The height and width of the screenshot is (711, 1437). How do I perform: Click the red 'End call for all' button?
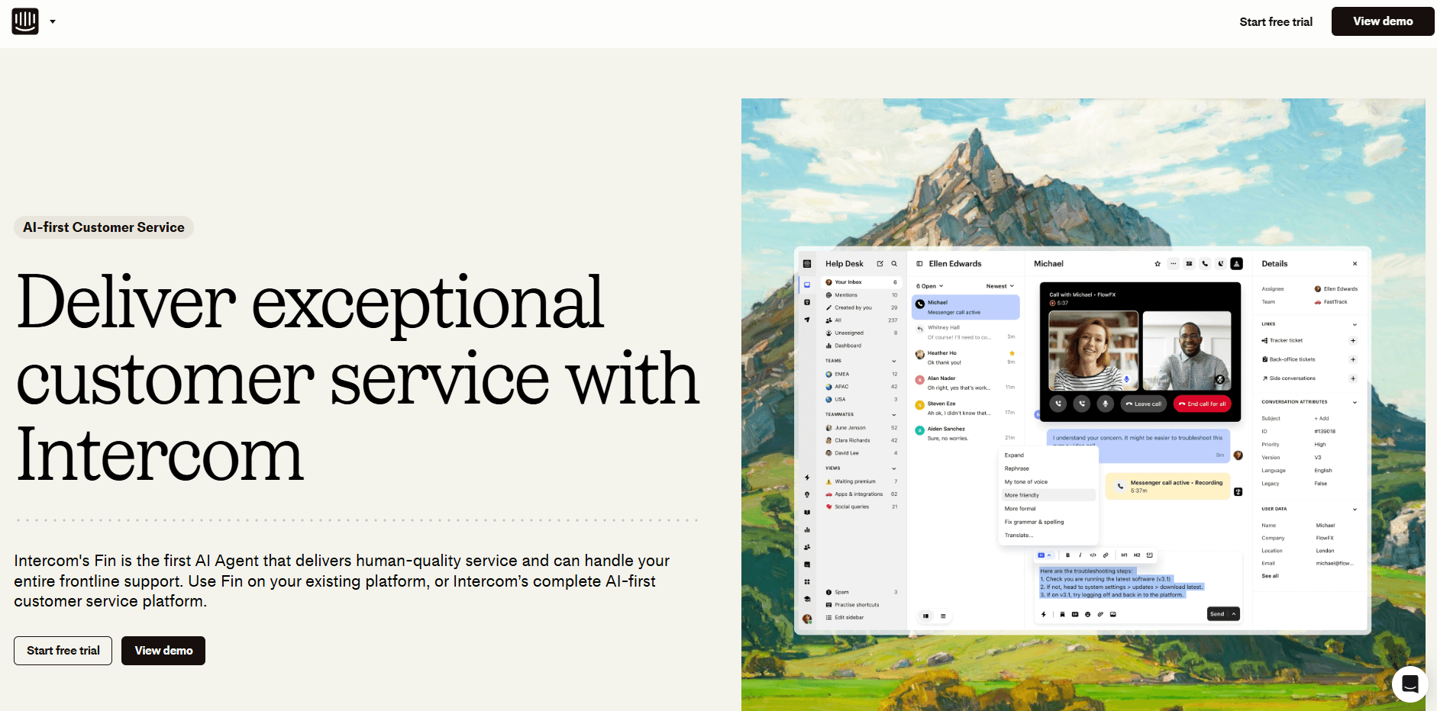click(x=1203, y=404)
